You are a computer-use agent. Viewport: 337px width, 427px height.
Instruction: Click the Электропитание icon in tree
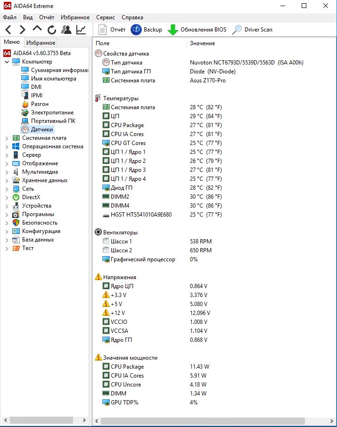coord(25,113)
